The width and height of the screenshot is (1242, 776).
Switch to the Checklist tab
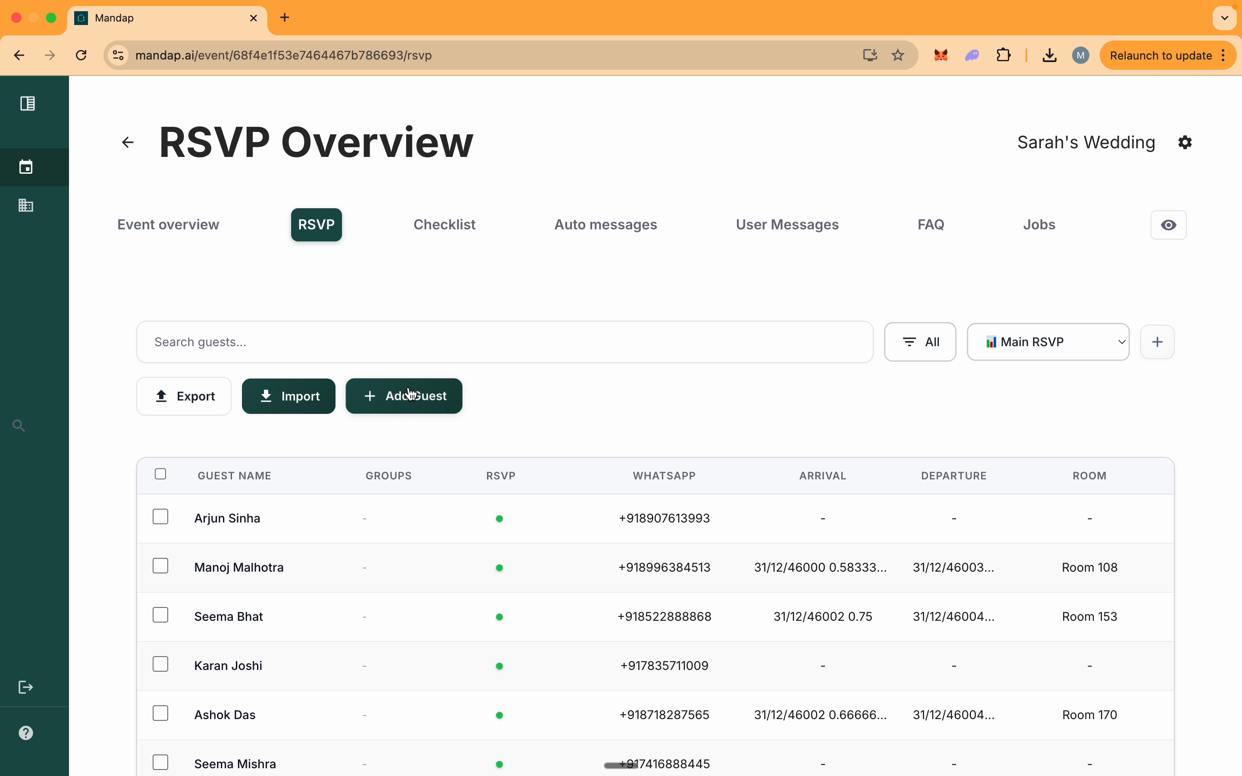tap(444, 224)
